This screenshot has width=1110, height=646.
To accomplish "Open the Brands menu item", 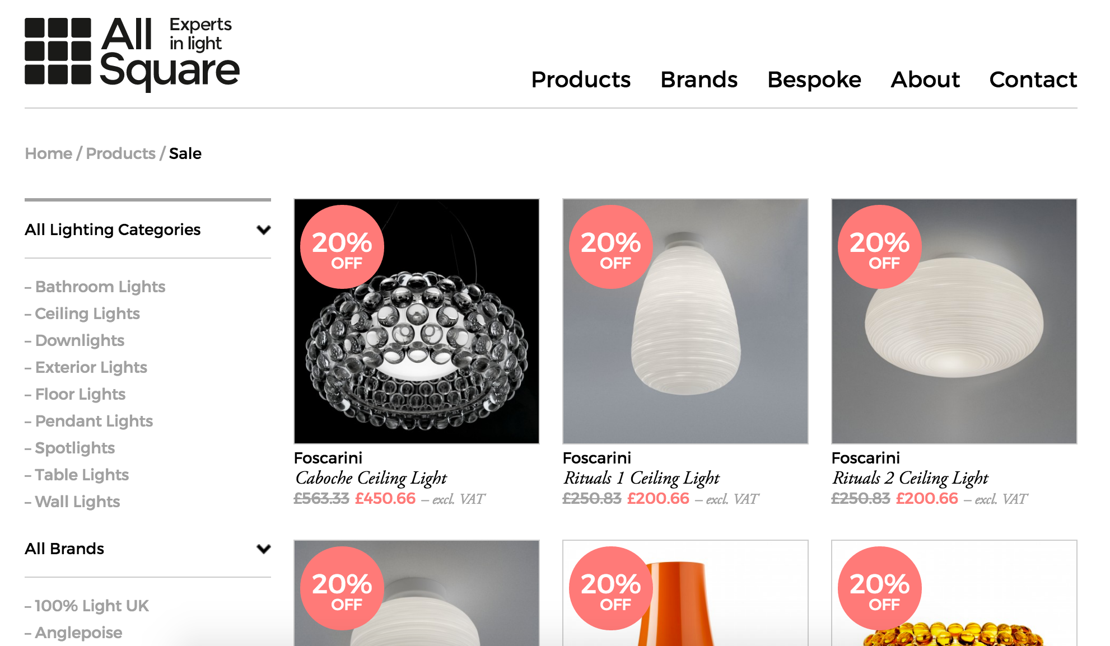I will (x=698, y=79).
